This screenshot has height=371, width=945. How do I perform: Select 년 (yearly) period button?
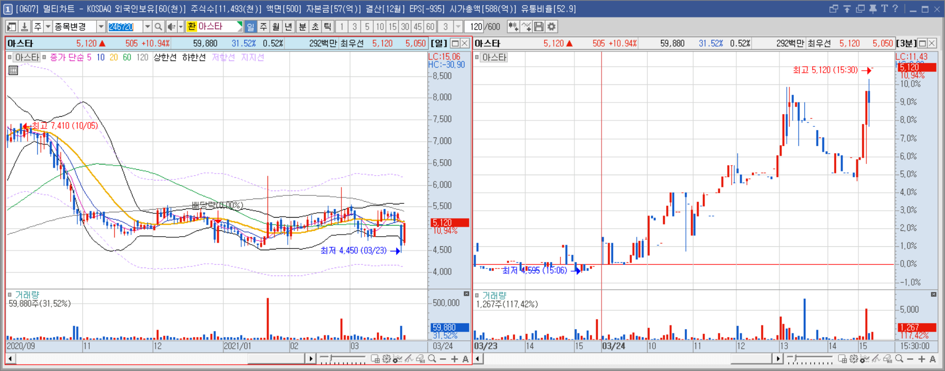[x=289, y=27]
